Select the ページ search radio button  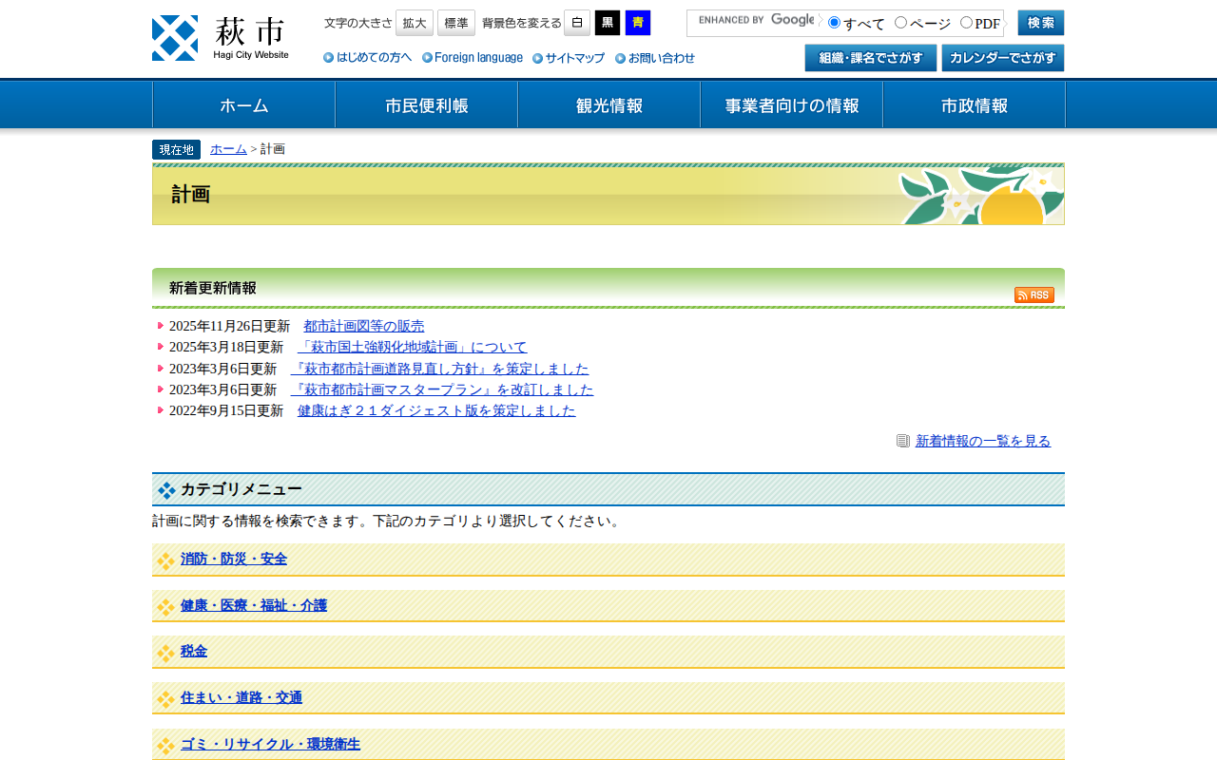click(x=901, y=22)
